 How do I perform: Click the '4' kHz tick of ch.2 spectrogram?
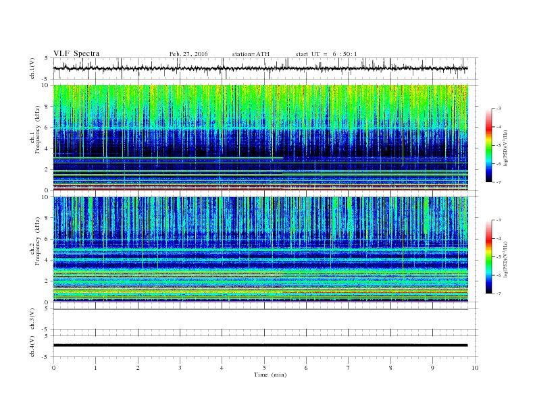[x=47, y=260]
